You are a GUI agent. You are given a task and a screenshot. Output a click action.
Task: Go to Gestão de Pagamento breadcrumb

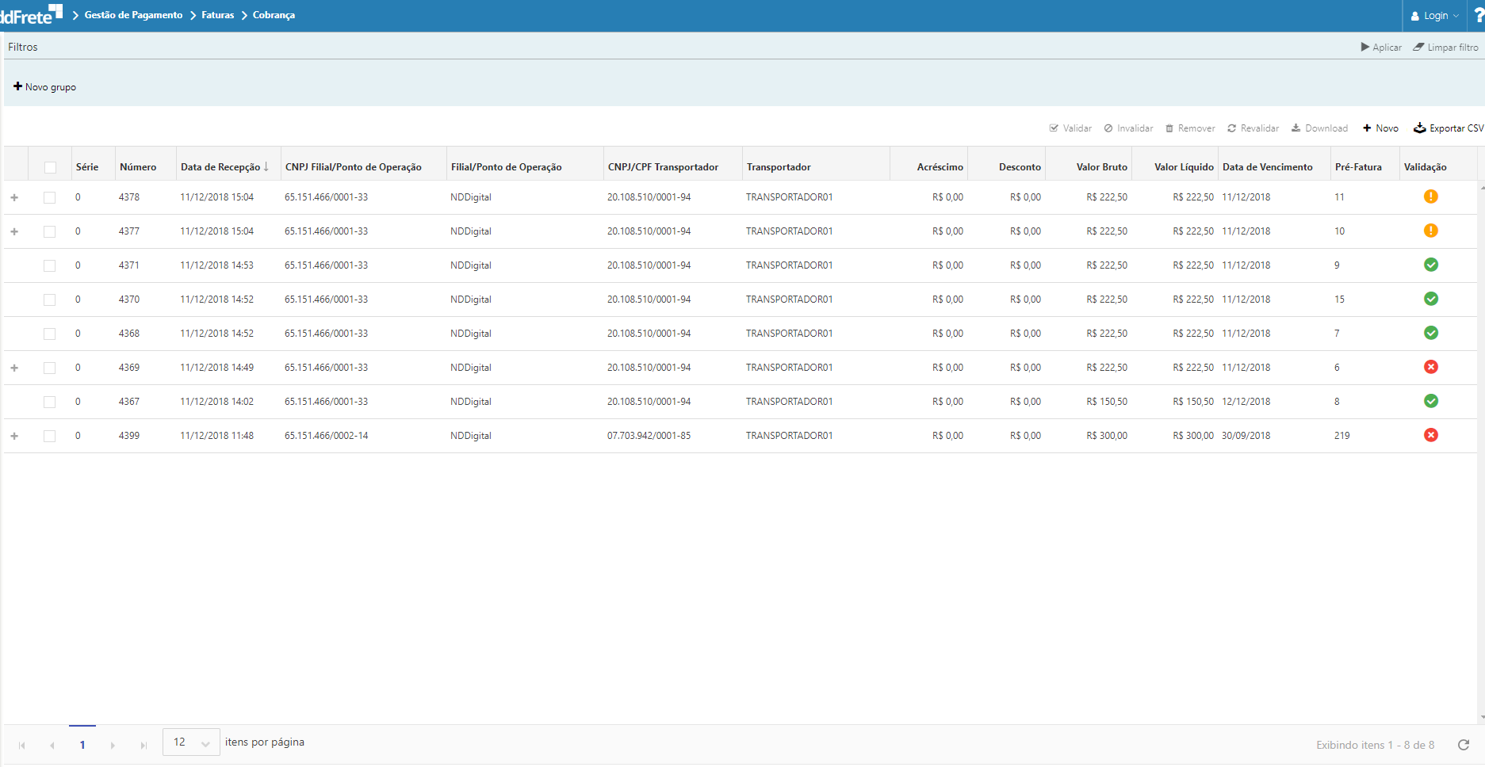[133, 15]
